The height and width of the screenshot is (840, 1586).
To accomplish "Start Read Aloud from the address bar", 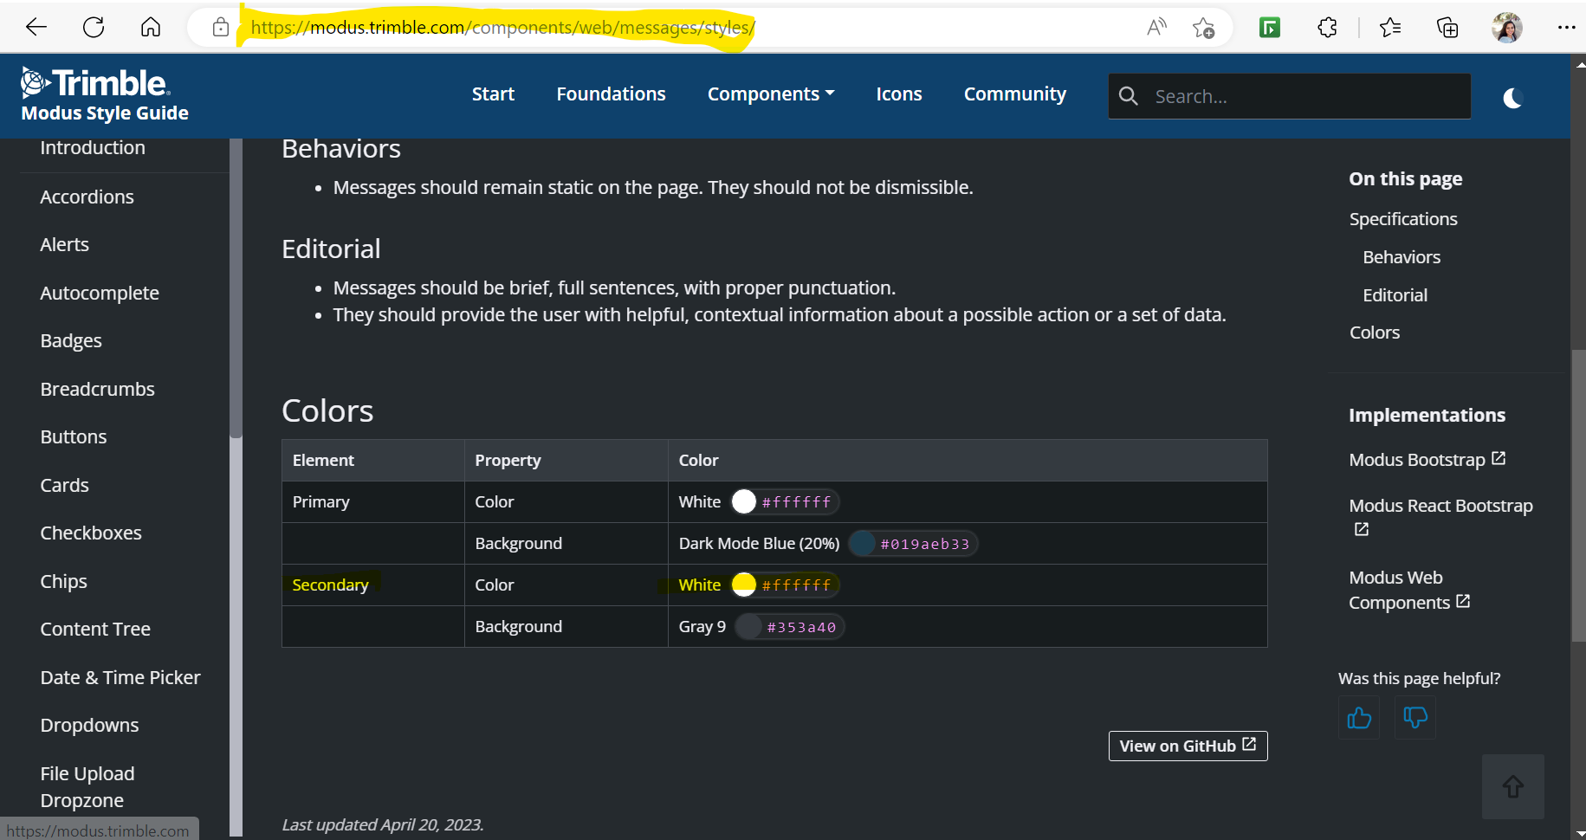I will click(1156, 27).
